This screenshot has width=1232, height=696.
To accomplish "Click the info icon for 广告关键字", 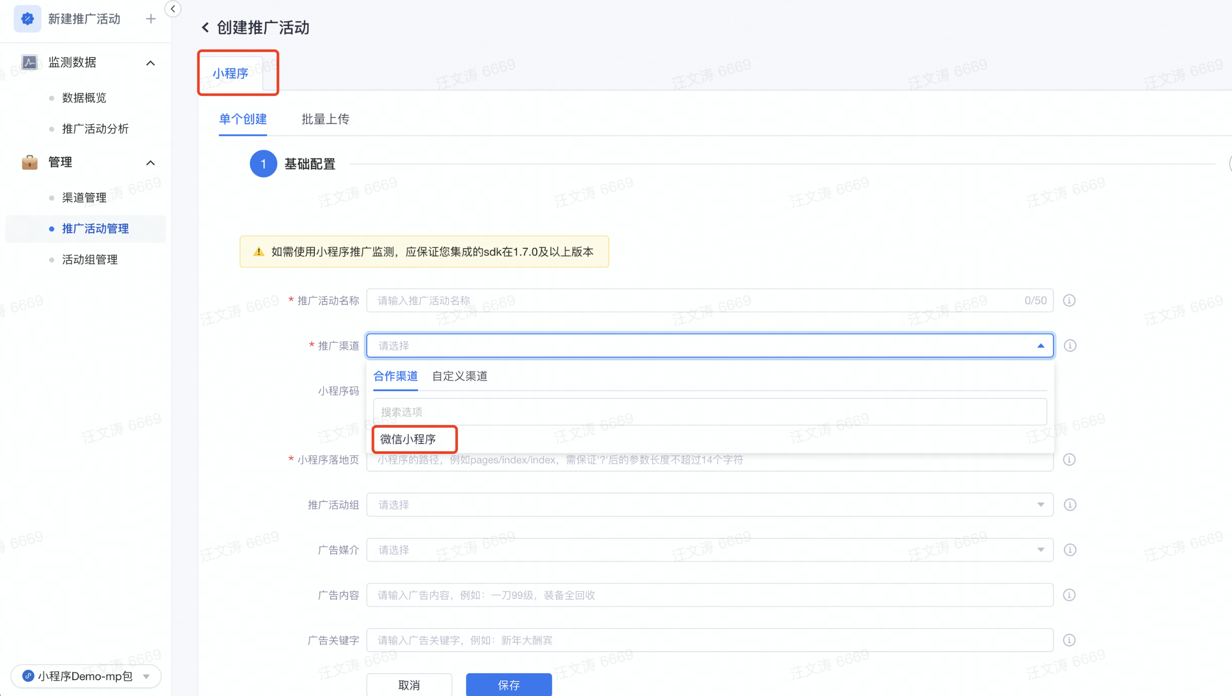I will coord(1069,640).
